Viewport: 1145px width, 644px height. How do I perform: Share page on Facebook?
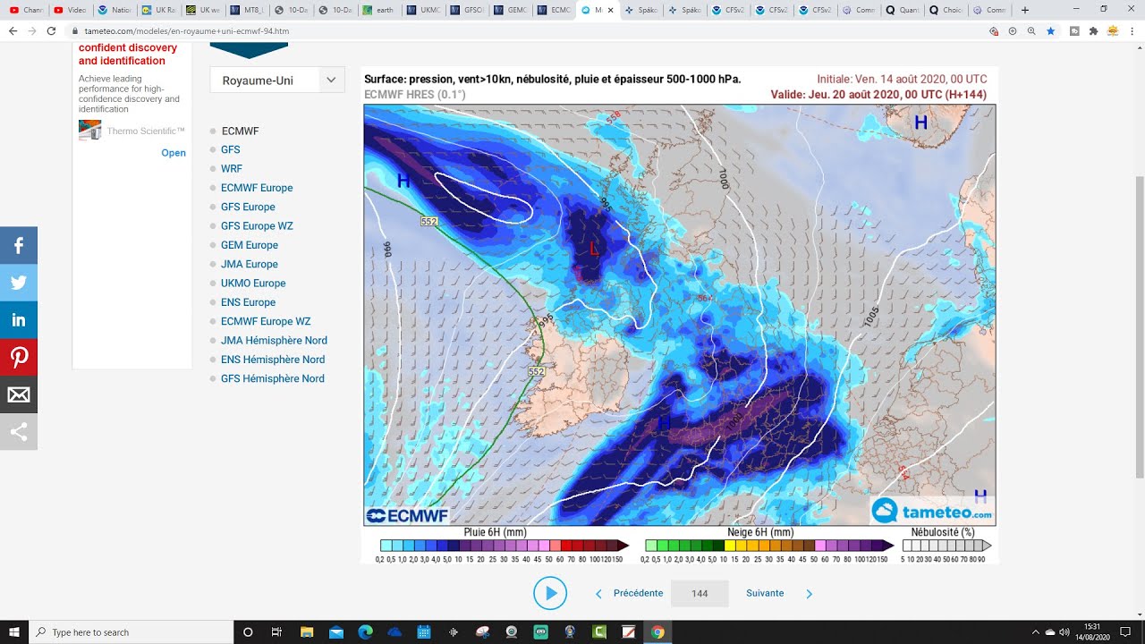[x=19, y=245]
